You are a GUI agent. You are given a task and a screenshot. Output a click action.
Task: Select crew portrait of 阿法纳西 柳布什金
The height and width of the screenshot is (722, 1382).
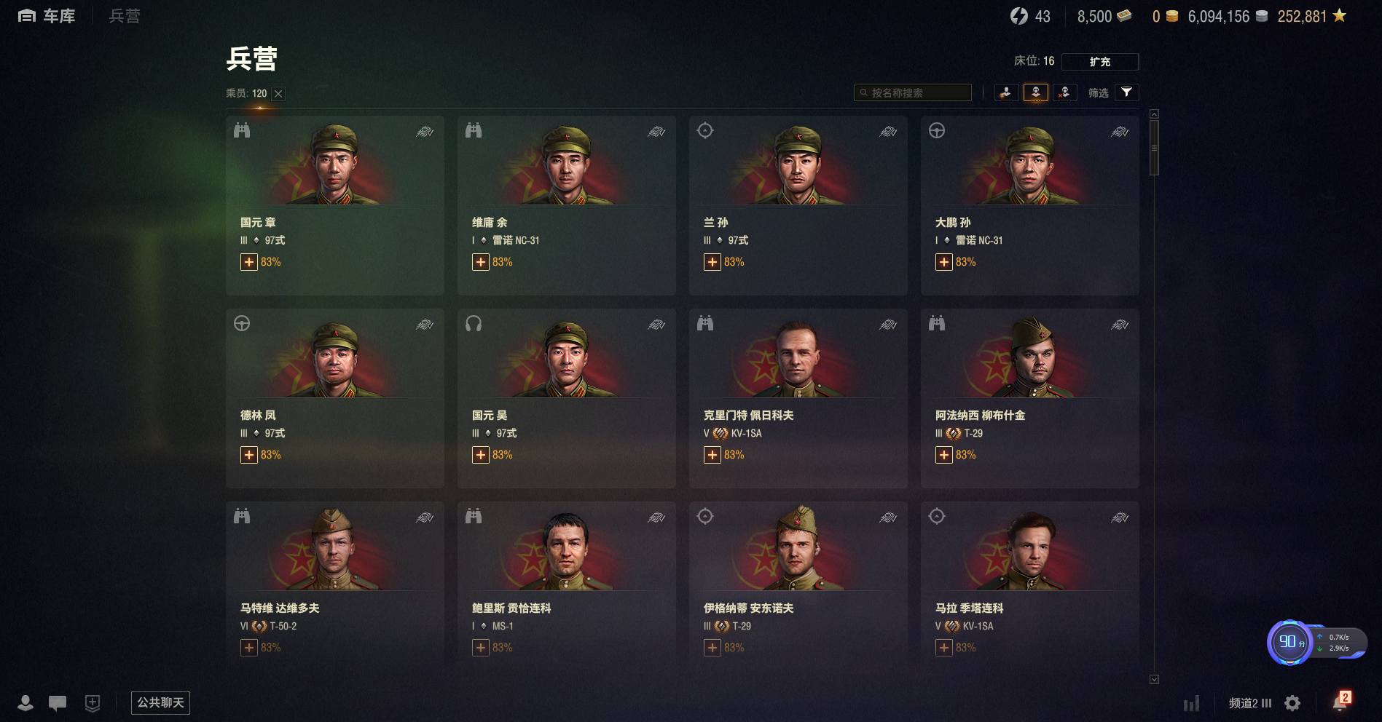pos(1029,357)
